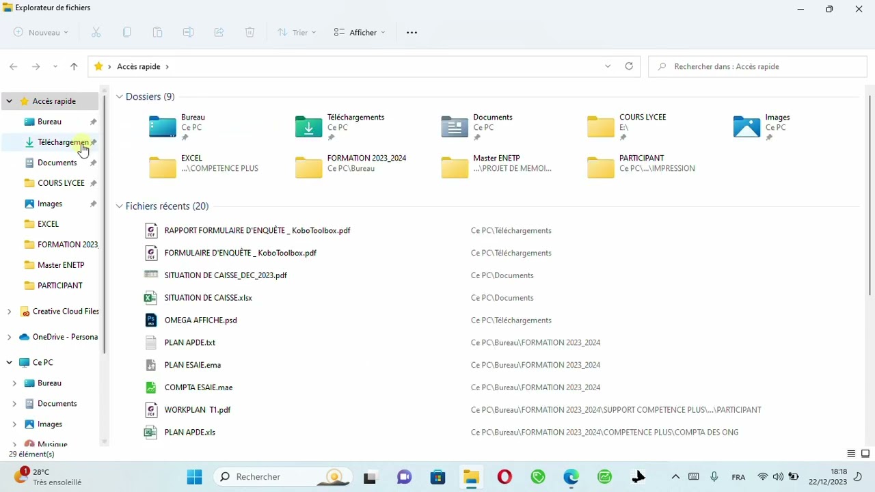The width and height of the screenshot is (875, 492).
Task: Expand the address bar history dropdown
Action: 608,66
